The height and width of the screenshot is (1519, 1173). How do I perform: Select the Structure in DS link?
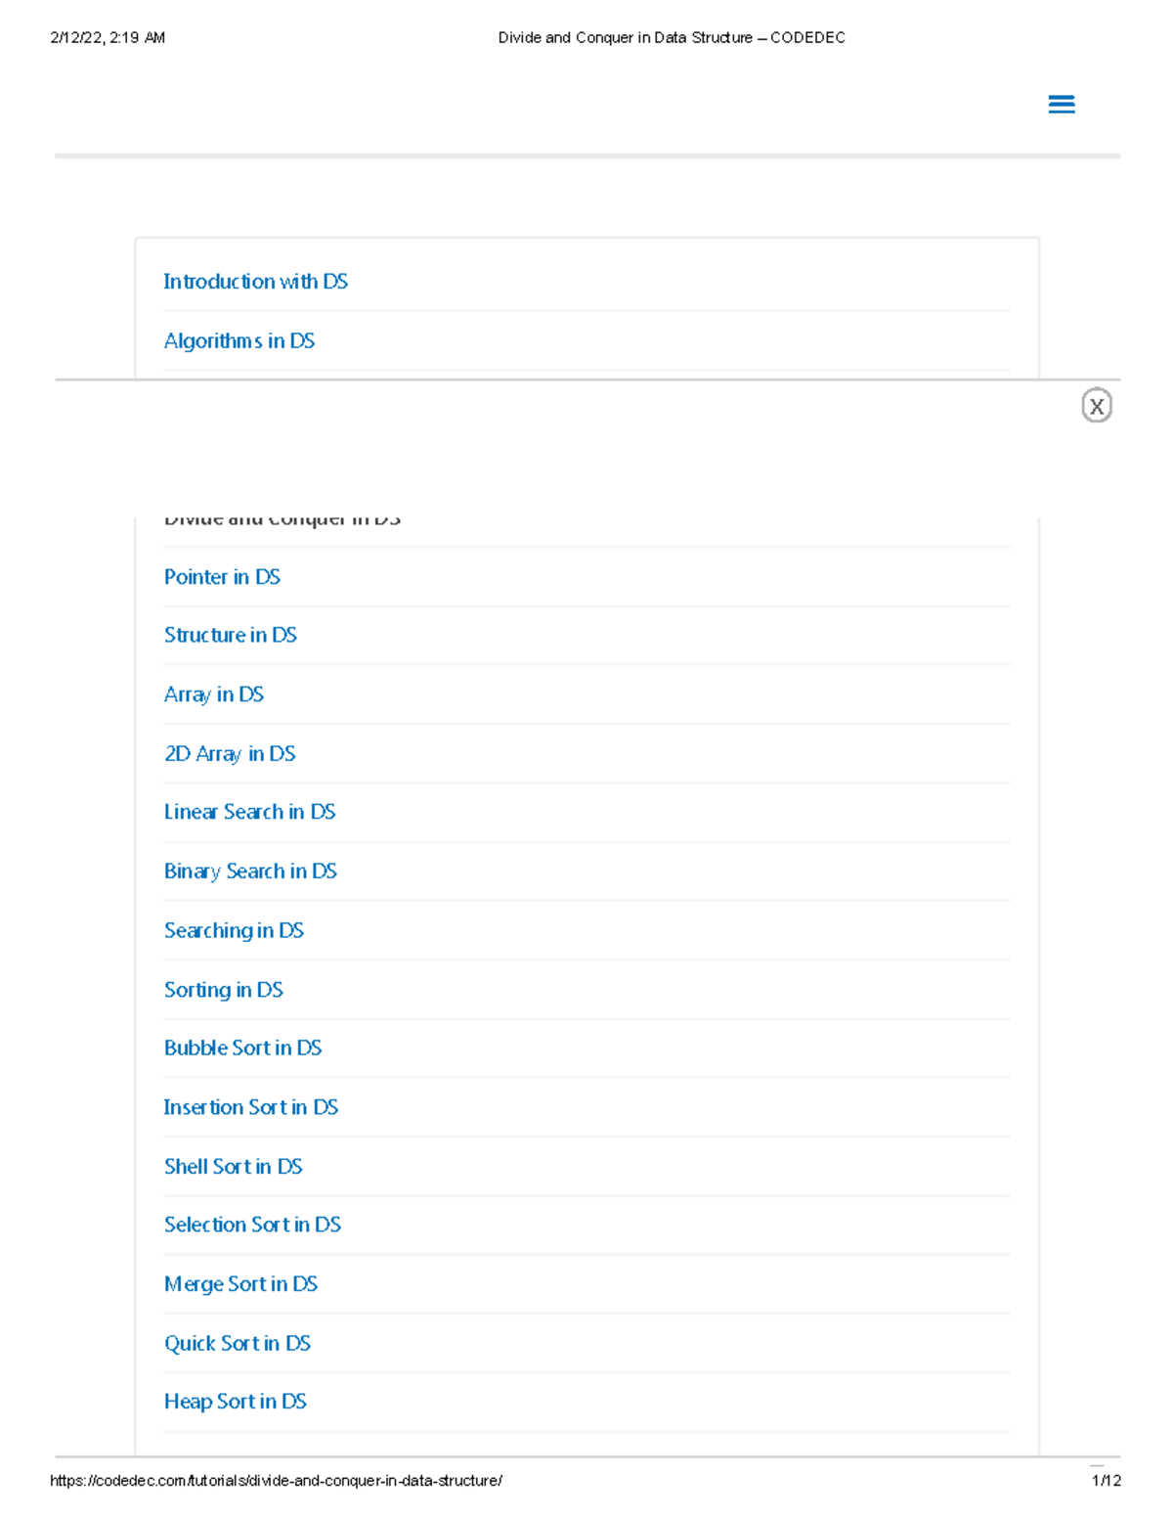230,635
